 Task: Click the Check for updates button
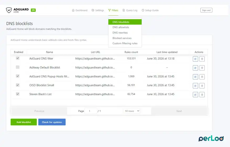pos(52,122)
